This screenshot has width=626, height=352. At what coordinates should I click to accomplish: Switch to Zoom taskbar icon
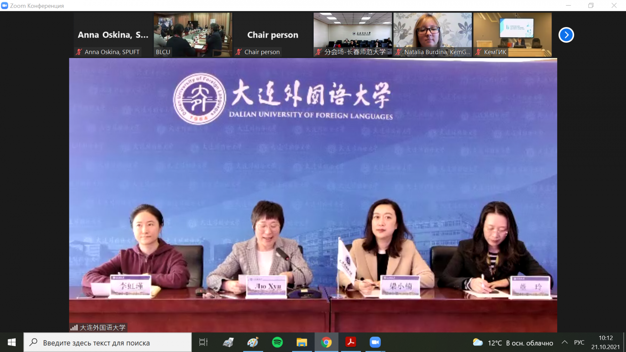point(375,342)
